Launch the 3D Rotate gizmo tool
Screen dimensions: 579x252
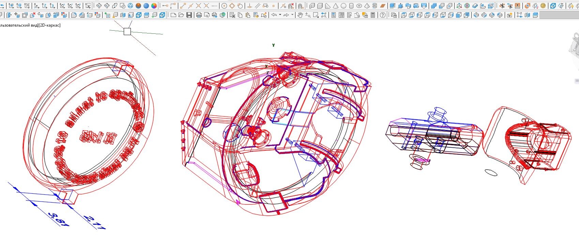coord(467,6)
